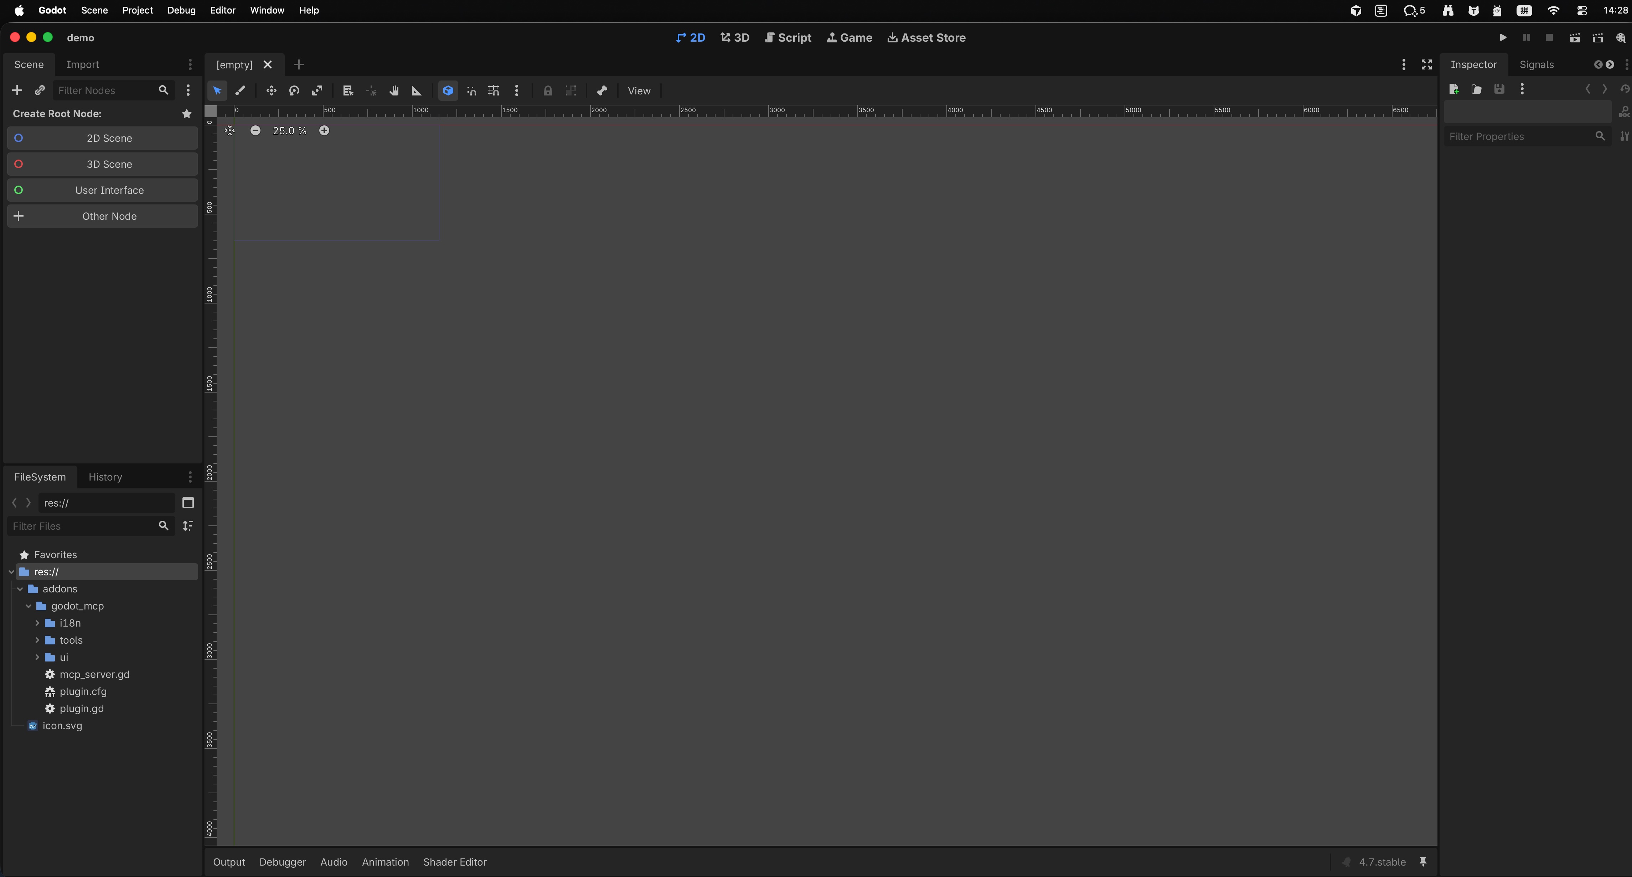Create a User Interface root node
The width and height of the screenshot is (1632, 877).
(103, 190)
